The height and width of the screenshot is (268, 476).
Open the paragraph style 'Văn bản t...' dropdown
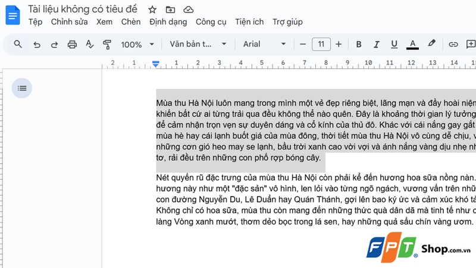coord(198,44)
